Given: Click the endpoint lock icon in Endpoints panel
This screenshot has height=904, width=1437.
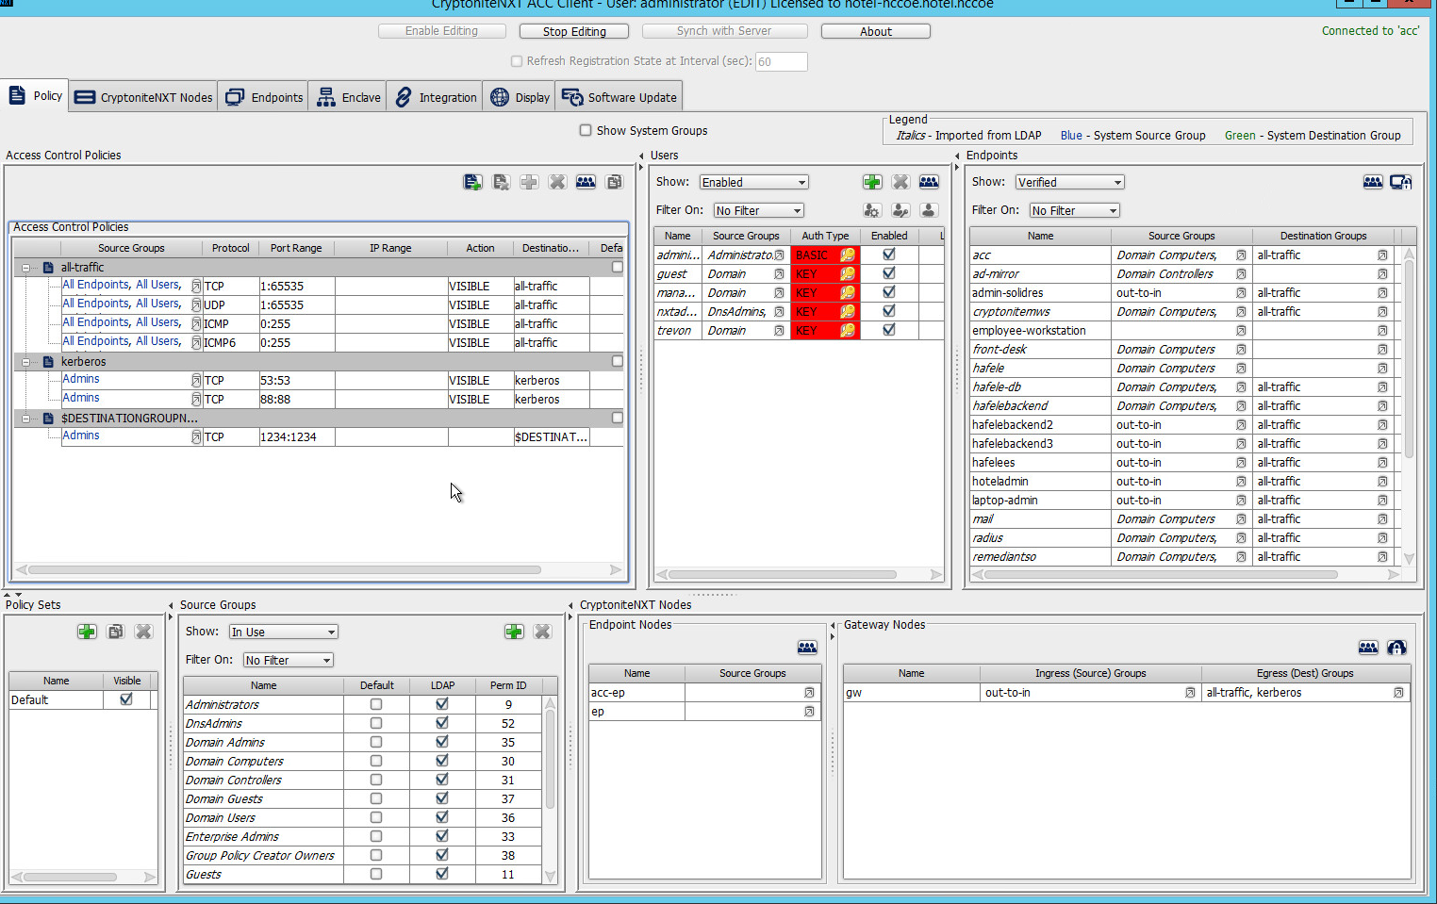Looking at the screenshot, I should point(1401,182).
